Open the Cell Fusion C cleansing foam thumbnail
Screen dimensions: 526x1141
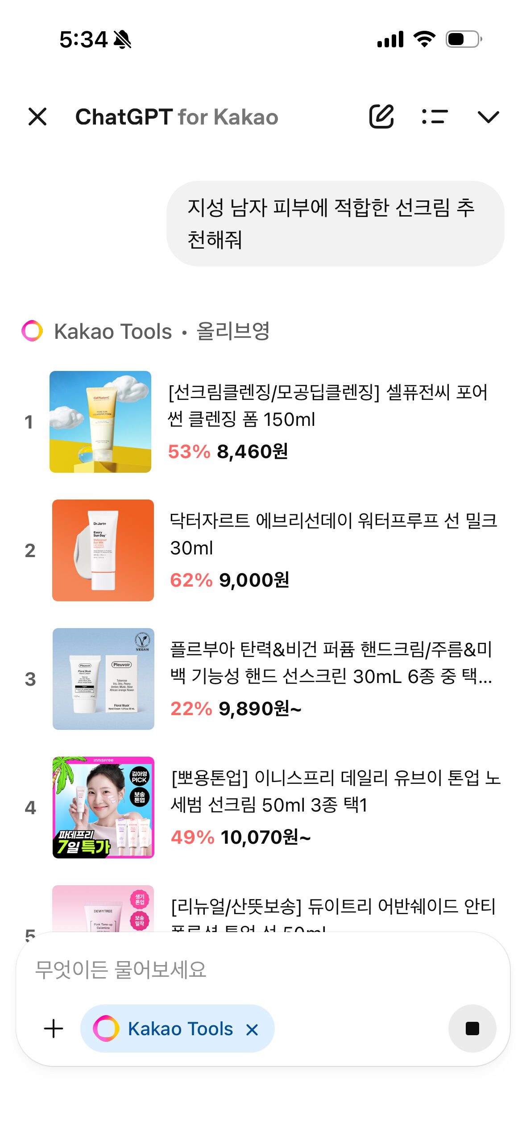click(x=100, y=421)
